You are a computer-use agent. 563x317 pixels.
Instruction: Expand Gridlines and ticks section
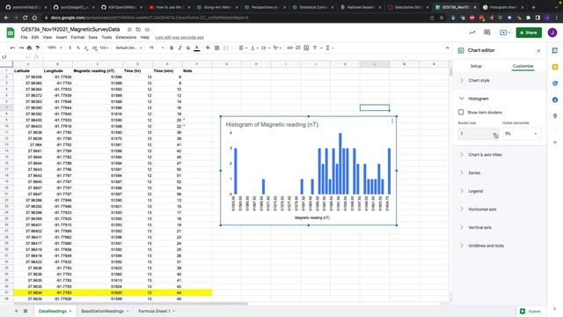click(x=500, y=246)
